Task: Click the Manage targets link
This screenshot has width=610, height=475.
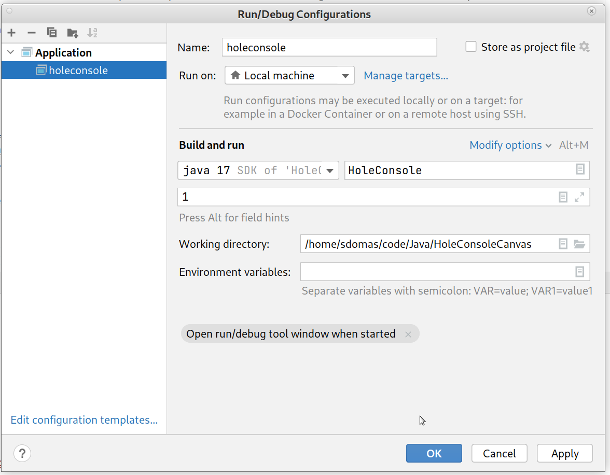Action: (406, 76)
